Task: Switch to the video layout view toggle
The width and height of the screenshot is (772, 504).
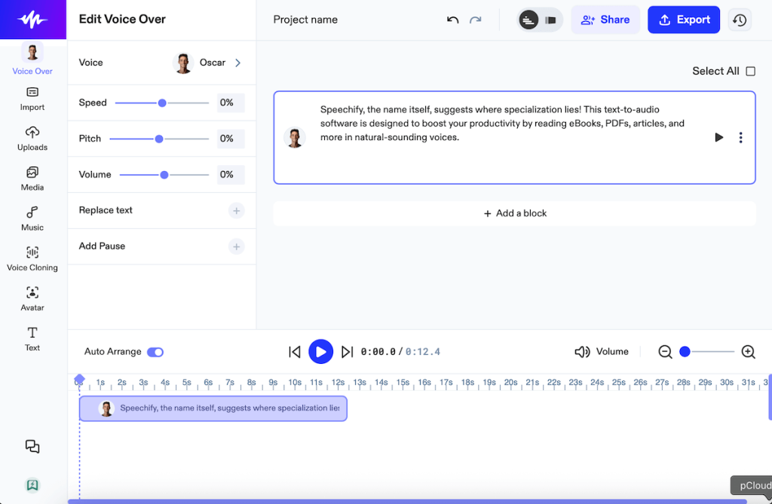Action: pos(550,20)
